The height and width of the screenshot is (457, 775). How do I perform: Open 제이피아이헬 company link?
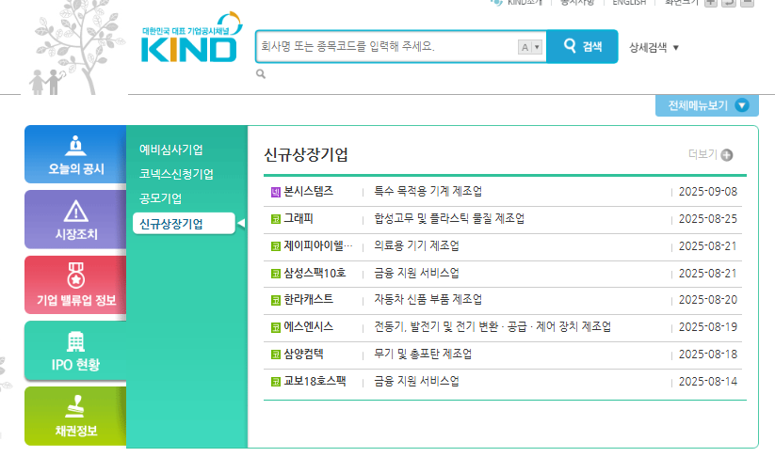(x=318, y=245)
